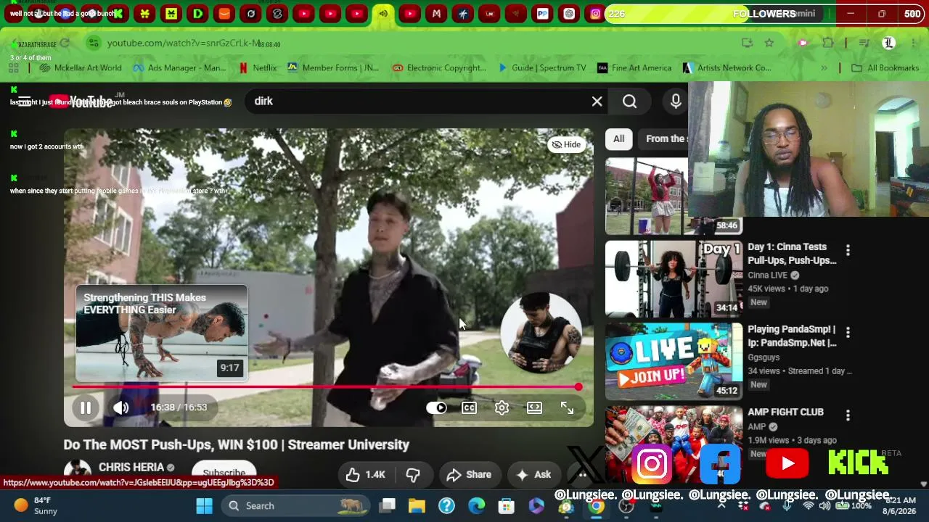Open the 'Ads Manager' bookmark
Screen dimensions: 929x522
click(179, 68)
